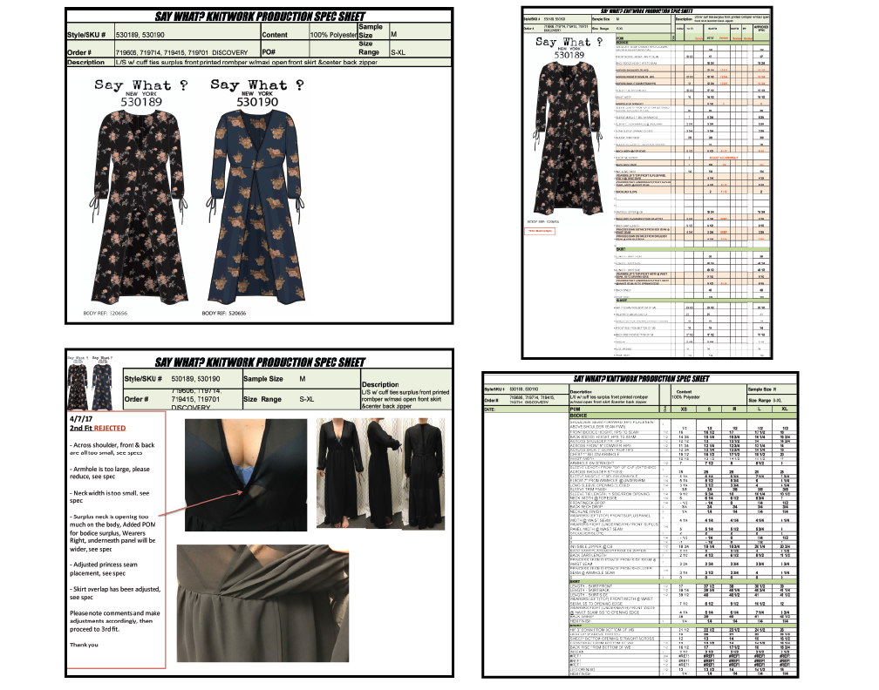The height and width of the screenshot is (690, 879).
Task: Click the '4/7/17' date in the comments box
Action: pyautogui.click(x=81, y=418)
